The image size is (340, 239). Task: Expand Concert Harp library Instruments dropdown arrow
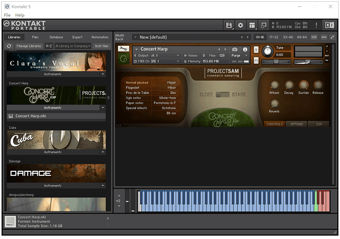click(x=103, y=108)
